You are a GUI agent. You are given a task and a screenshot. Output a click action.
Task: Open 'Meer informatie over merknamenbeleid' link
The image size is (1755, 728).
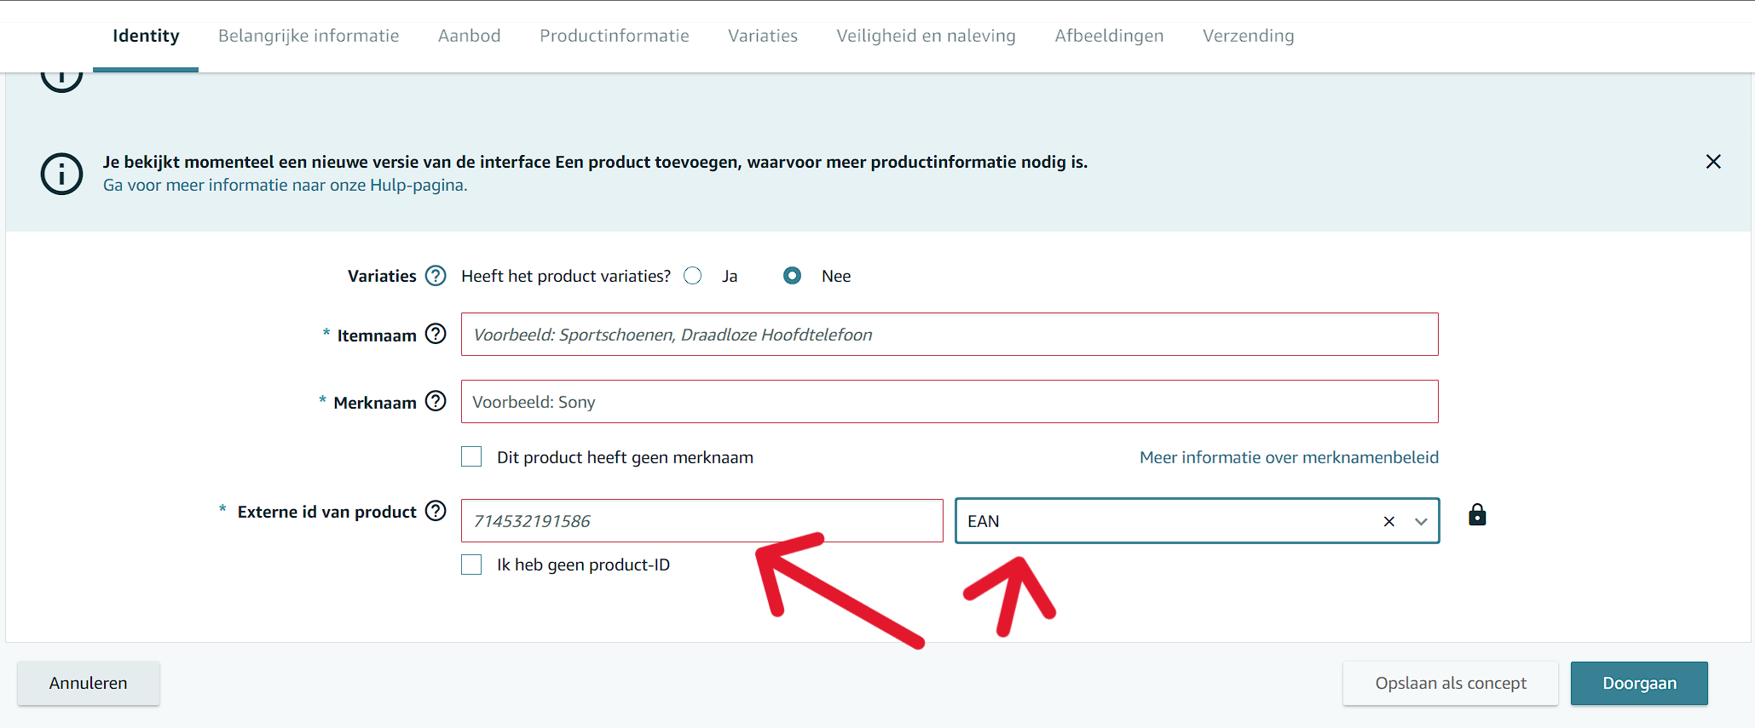[x=1289, y=457]
